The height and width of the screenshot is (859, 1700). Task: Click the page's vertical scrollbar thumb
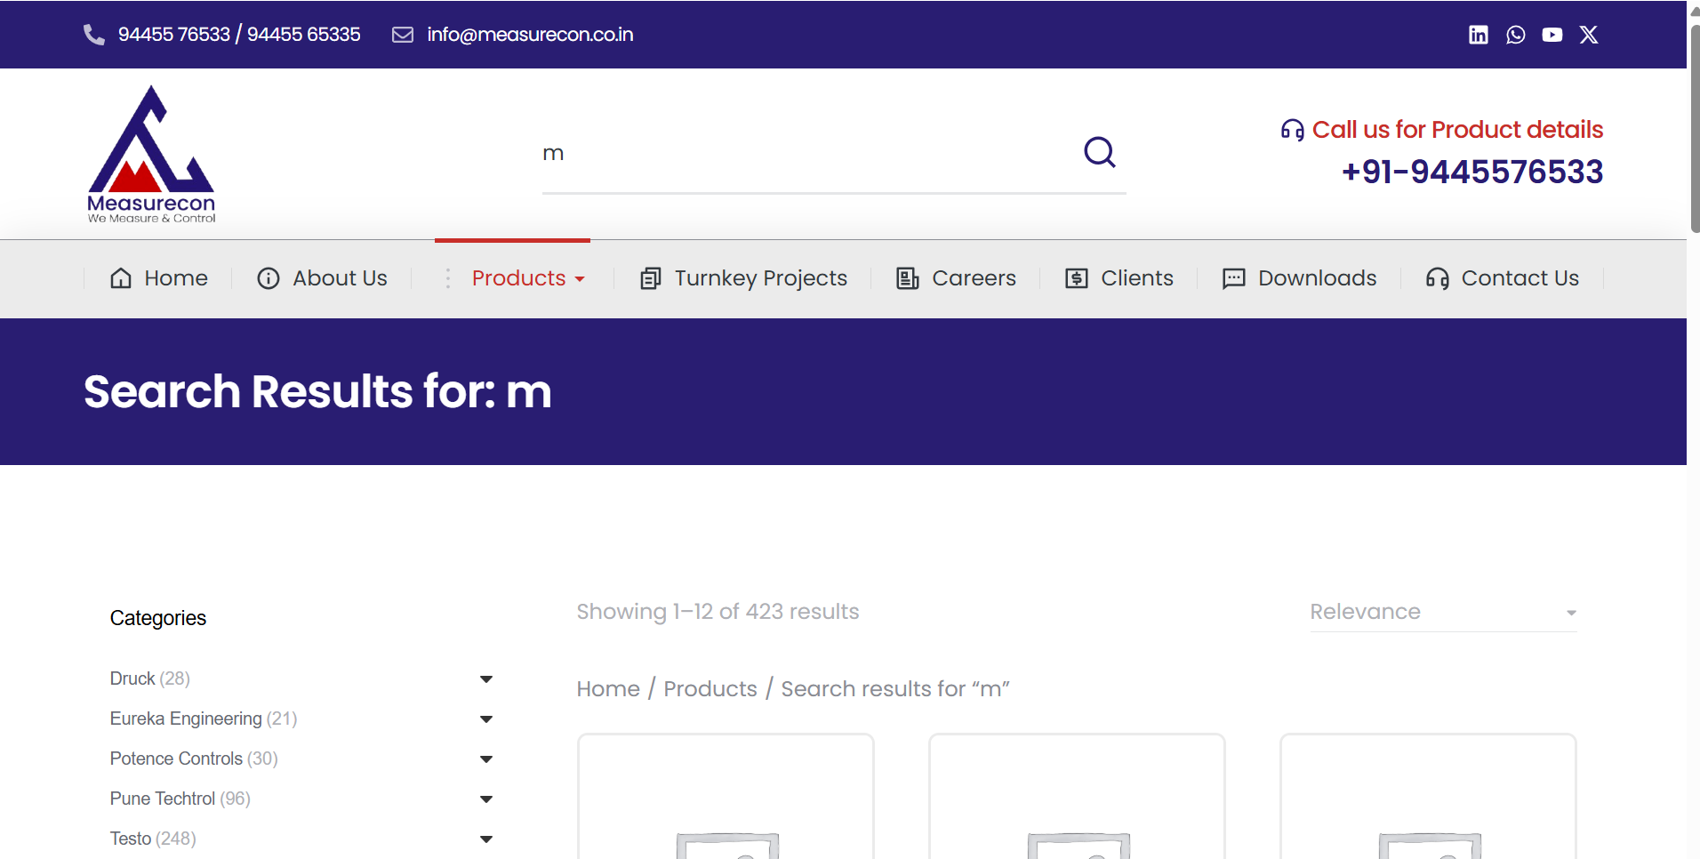point(1694,129)
